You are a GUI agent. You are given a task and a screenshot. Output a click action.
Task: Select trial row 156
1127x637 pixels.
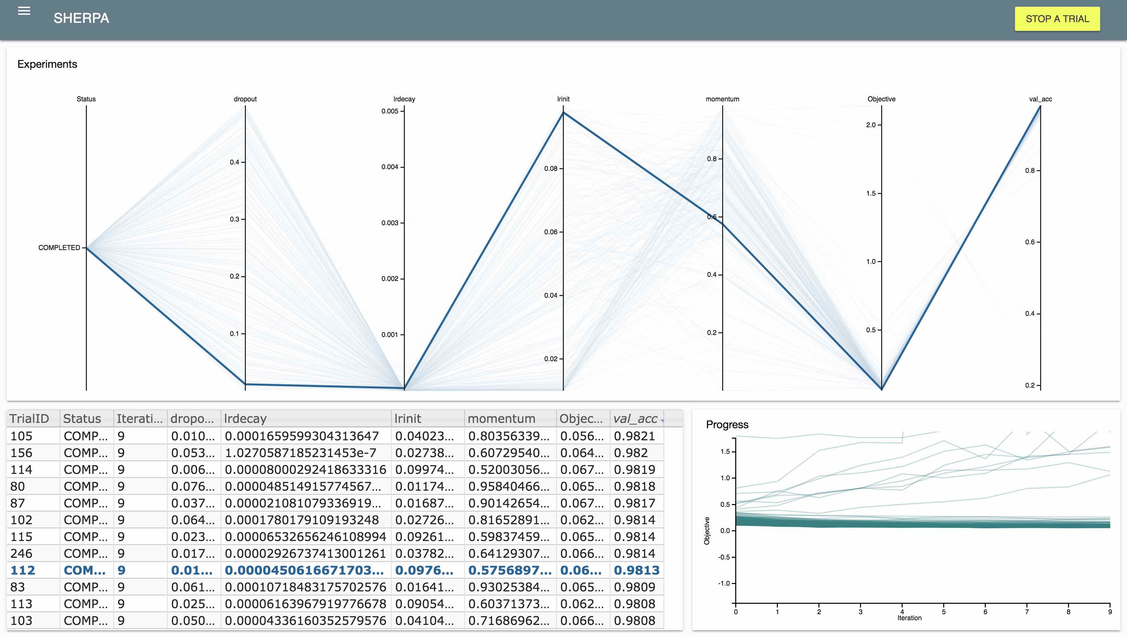tap(335, 453)
